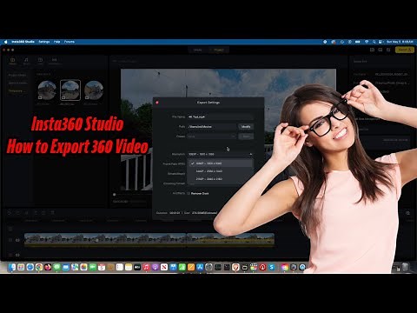The width and height of the screenshot is (417, 313).
Task: Mute the video track speaker icon
Action: [17, 240]
